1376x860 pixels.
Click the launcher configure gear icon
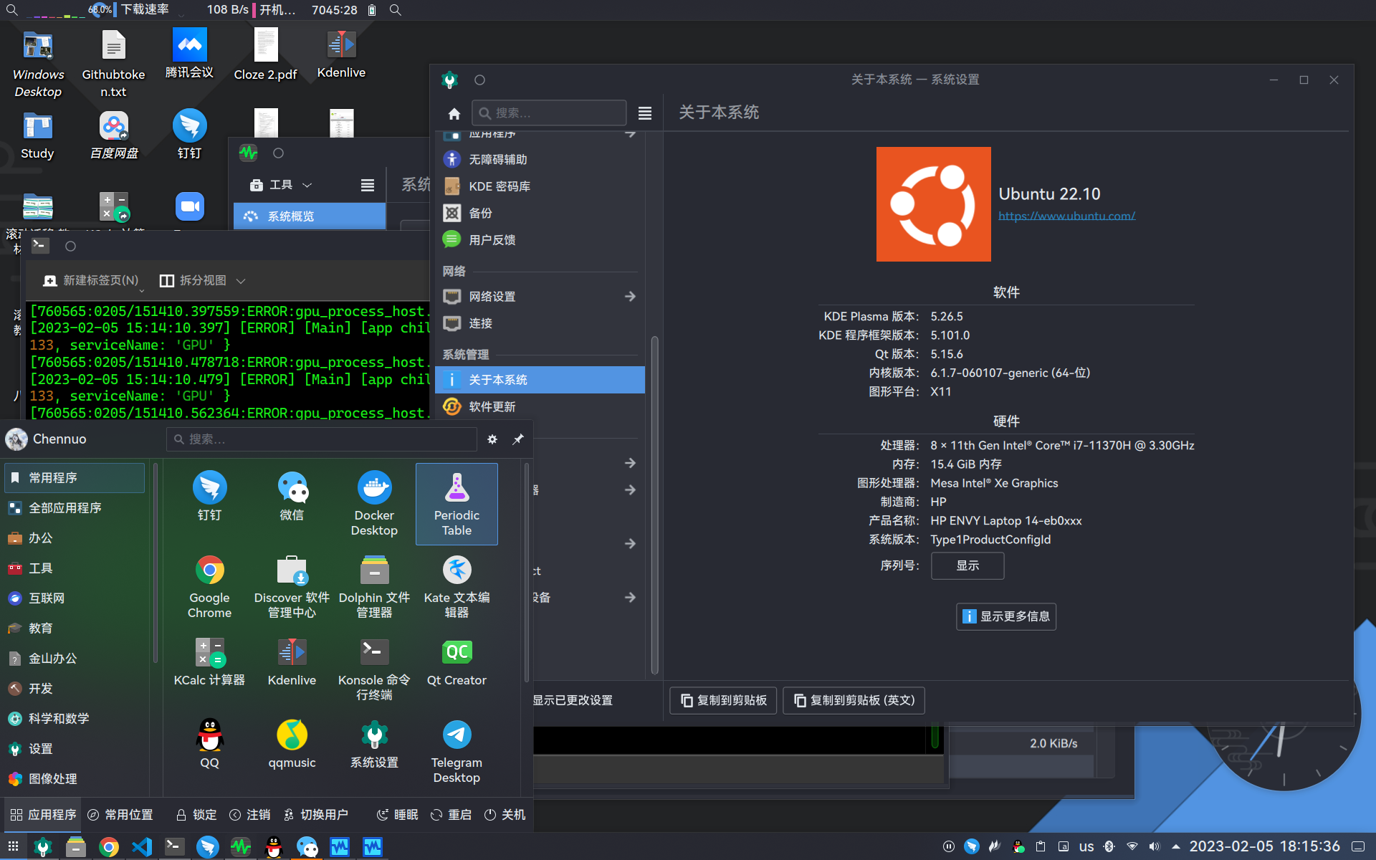tap(492, 439)
